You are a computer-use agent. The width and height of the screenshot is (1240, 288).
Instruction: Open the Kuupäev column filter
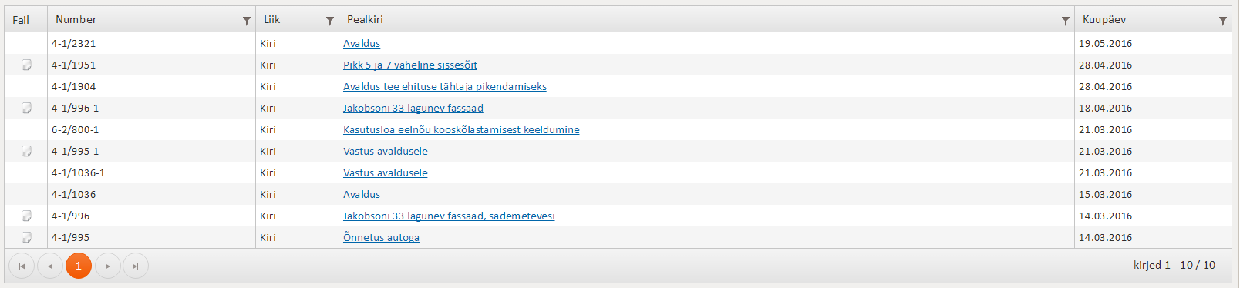[1223, 21]
